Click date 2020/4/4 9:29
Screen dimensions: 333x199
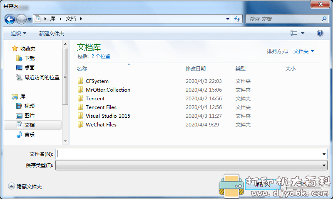pyautogui.click(x=202, y=124)
